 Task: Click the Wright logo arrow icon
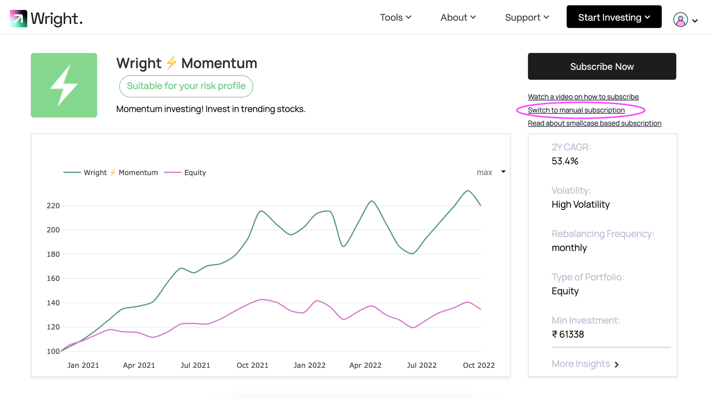click(18, 18)
